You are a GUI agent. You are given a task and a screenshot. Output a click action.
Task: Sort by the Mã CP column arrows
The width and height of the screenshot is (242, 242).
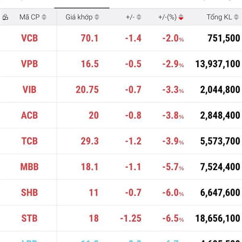(x=44, y=17)
